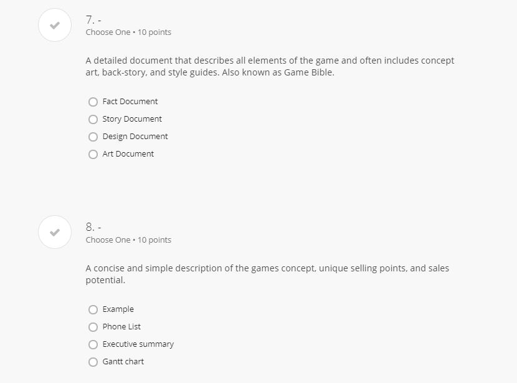
Task: Click question 7's 'Choose One • 10 points' label
Action: pos(128,32)
